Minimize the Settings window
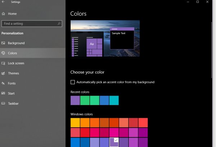This screenshot has width=216, height=147. coord(188,2)
